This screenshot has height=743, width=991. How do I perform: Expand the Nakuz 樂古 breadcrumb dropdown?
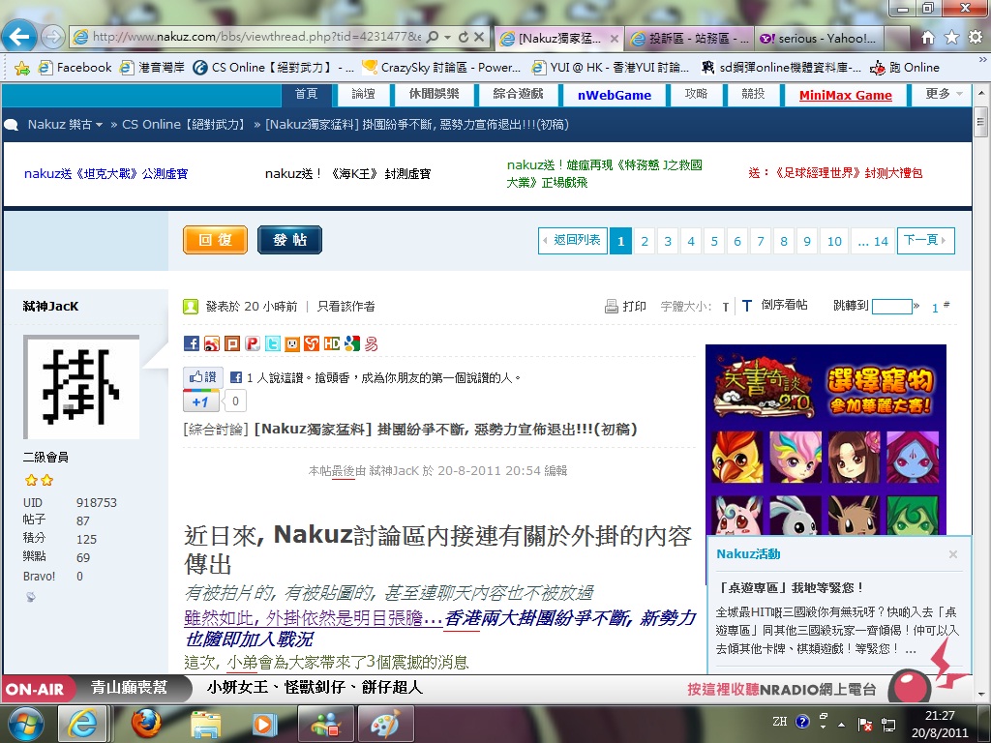tap(100, 125)
